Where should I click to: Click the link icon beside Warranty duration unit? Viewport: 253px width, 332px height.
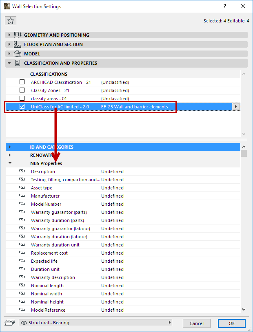[22, 245]
